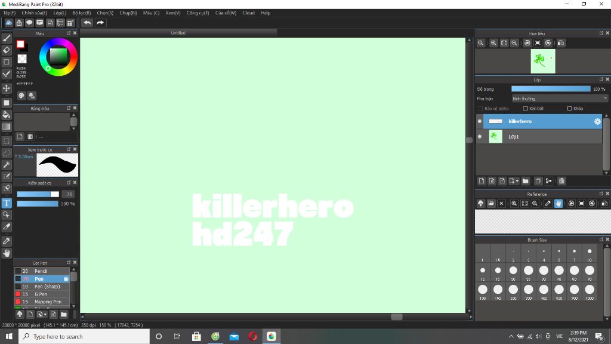Hide the killerhero layer visibility dot
This screenshot has width=611, height=344.
click(x=480, y=121)
